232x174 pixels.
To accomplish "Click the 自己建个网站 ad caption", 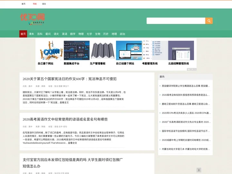I will (x=45, y=63).
